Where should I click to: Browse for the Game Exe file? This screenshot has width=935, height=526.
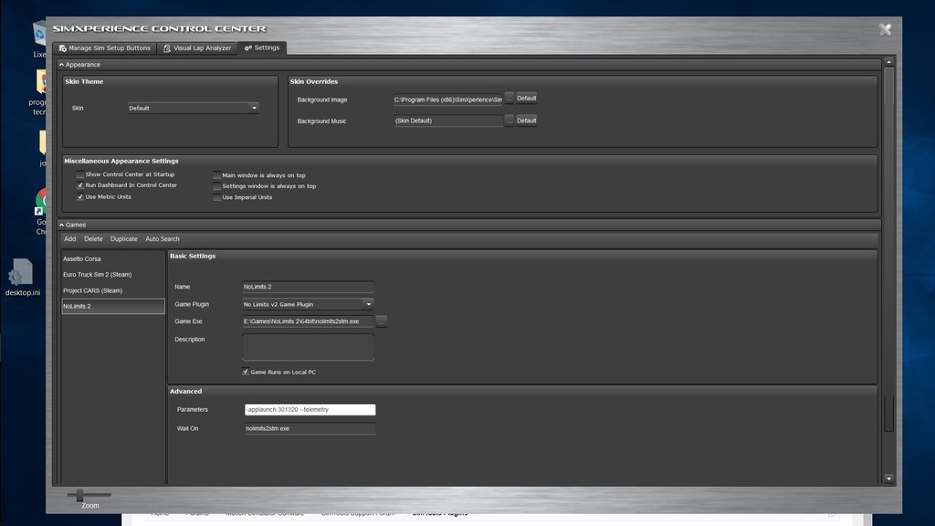tap(382, 322)
